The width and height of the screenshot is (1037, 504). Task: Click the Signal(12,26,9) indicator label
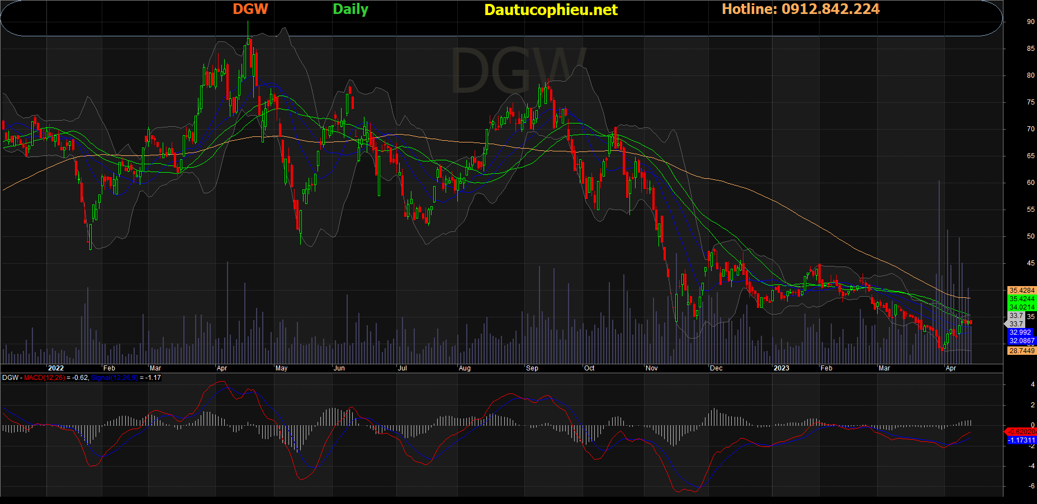click(x=114, y=378)
